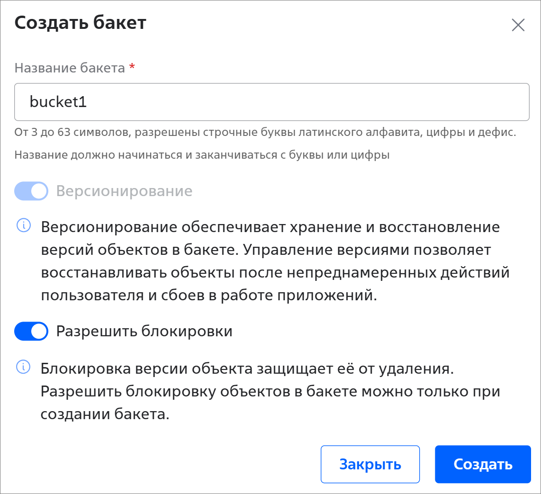Click the sentence starting Разрешить блокировку объектов
The image size is (541, 494).
270,392
